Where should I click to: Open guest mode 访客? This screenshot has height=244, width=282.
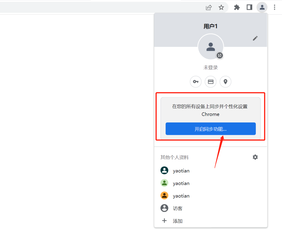(x=211, y=208)
